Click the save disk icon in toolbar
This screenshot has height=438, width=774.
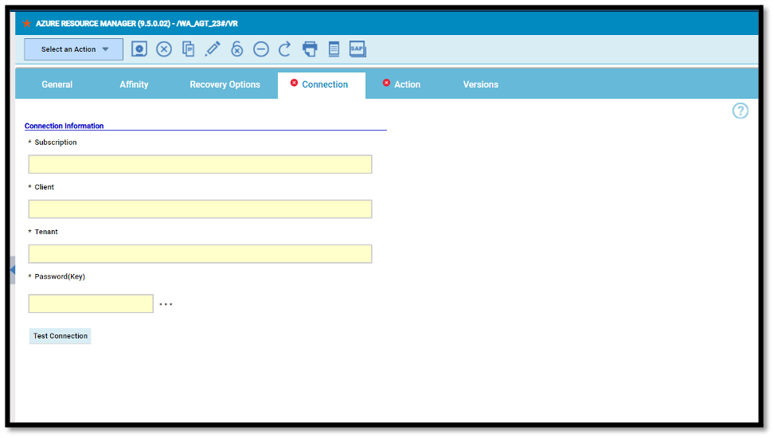tap(139, 49)
